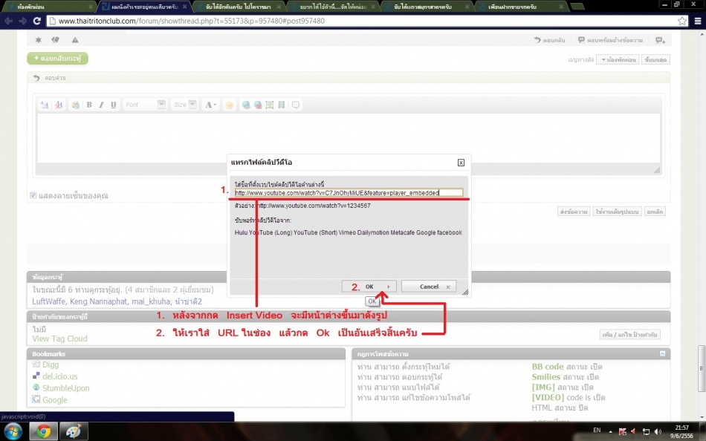Toggle italic formatting in the editor
Viewport: 706px width, 441px height.
(101, 105)
